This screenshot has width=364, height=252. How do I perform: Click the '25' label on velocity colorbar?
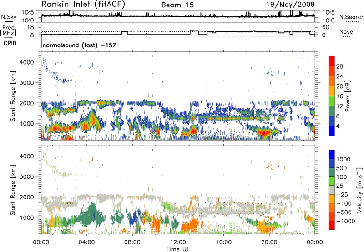coord(339,186)
